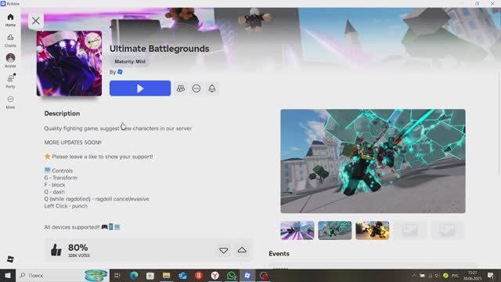Open the Home sidebar icon
Image resolution: width=501 pixels, height=282 pixels.
(x=10, y=20)
